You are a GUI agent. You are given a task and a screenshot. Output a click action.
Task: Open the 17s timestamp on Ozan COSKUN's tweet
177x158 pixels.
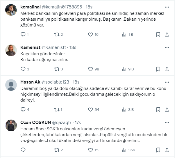78,123
